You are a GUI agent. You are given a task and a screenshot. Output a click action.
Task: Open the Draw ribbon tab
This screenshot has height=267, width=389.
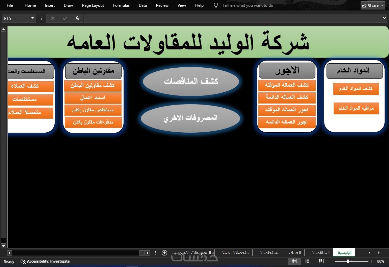coord(68,5)
